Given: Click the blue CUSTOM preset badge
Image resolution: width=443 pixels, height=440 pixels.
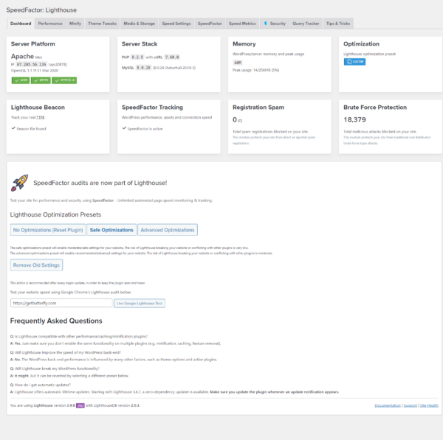Looking at the screenshot, I should [354, 62].
